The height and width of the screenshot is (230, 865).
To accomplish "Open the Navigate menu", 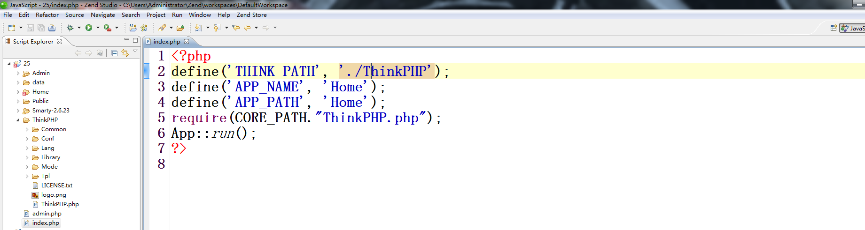I will point(103,15).
